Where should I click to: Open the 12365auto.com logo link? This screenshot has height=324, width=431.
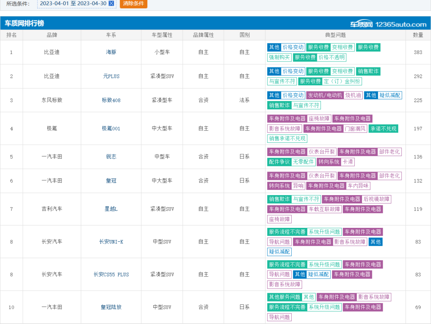tap(388, 24)
